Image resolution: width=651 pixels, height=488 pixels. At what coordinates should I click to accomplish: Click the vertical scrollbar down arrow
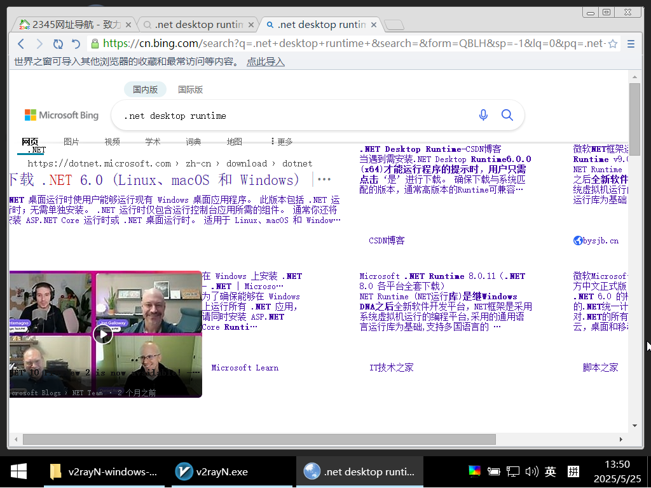click(634, 425)
